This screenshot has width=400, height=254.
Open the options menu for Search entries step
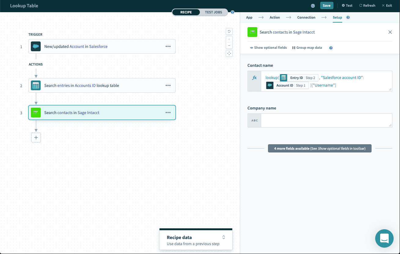click(x=168, y=85)
